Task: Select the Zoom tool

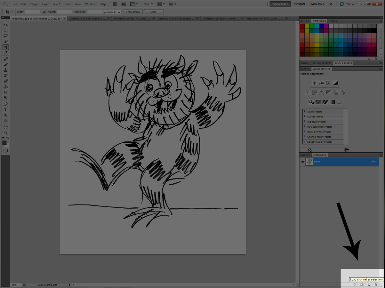Action: (x=5, y=132)
